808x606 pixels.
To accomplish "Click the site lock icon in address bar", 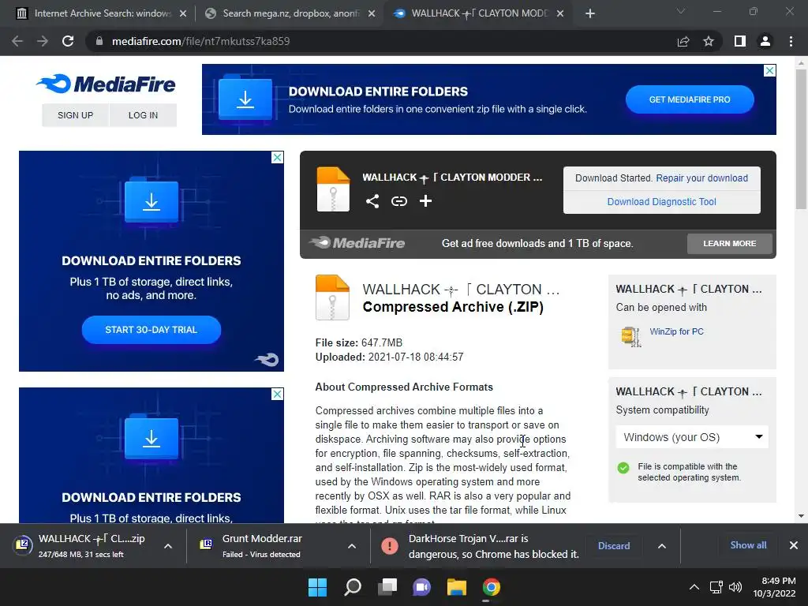I will 99,41.
